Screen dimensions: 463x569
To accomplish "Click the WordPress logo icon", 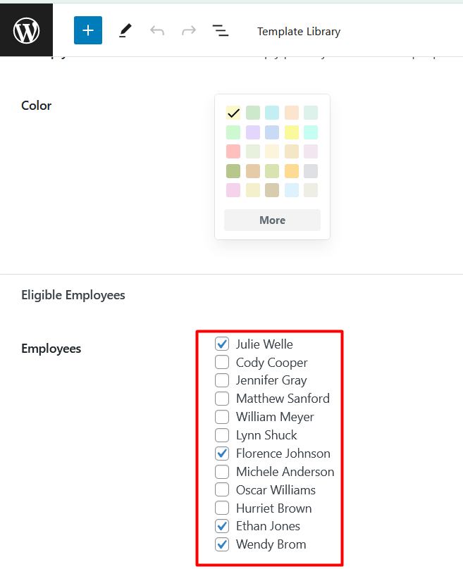I will coord(26,31).
